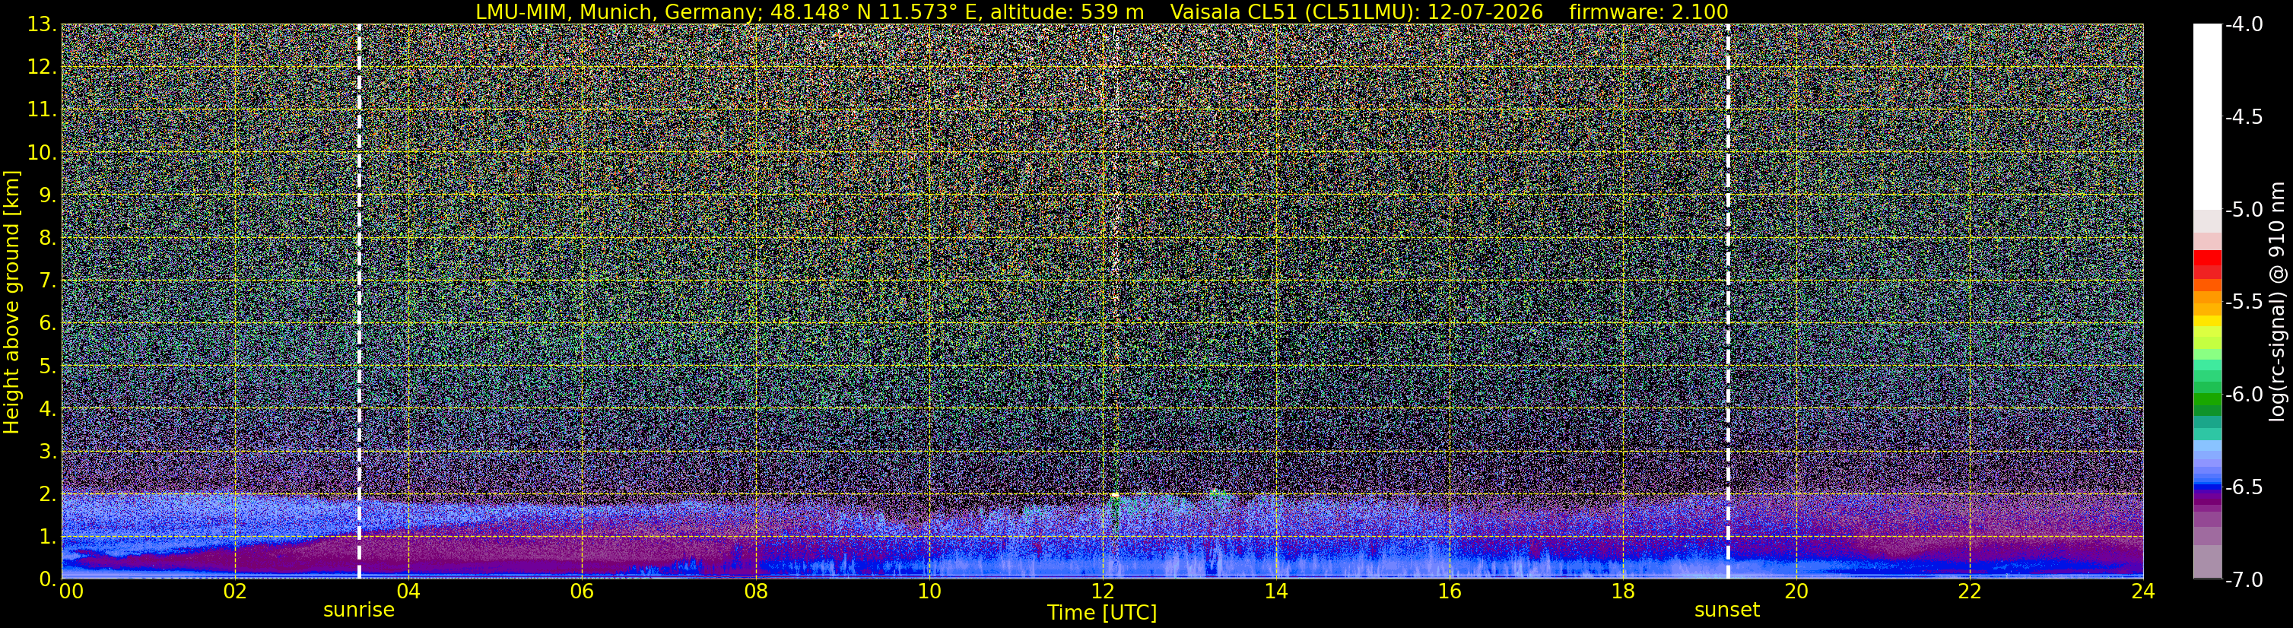This screenshot has height=628, width=2293.
Task: Click the 'sunrise' label below the time axis
Action: (359, 611)
